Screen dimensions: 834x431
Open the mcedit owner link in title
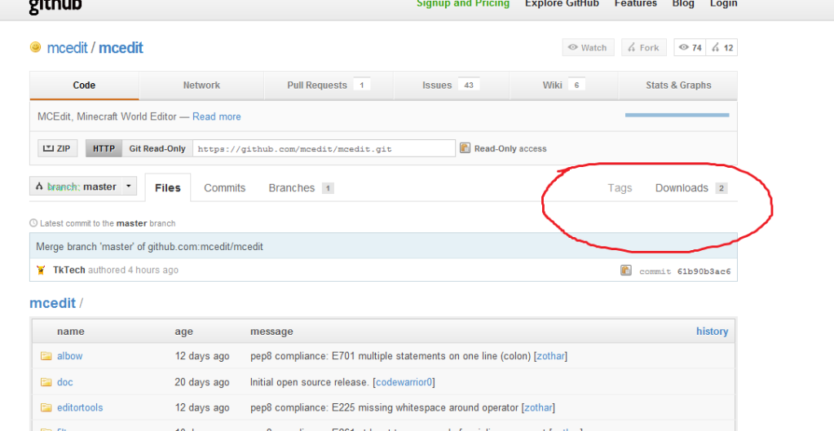pyautogui.click(x=67, y=48)
